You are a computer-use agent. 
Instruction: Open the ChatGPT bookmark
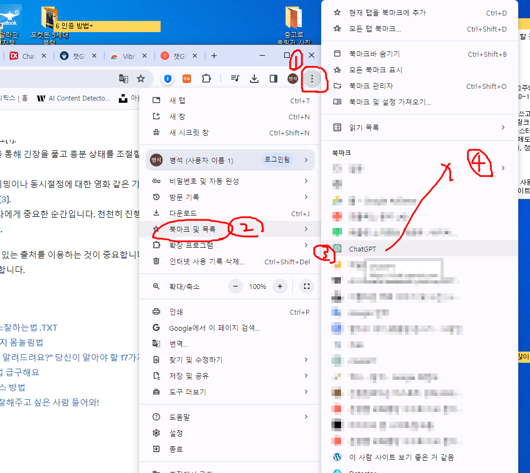pyautogui.click(x=420, y=249)
